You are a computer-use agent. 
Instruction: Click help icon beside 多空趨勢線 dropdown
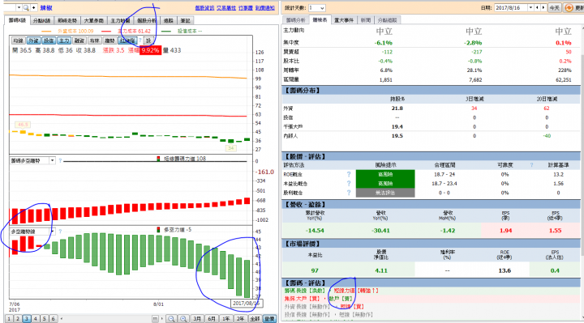tap(60, 232)
